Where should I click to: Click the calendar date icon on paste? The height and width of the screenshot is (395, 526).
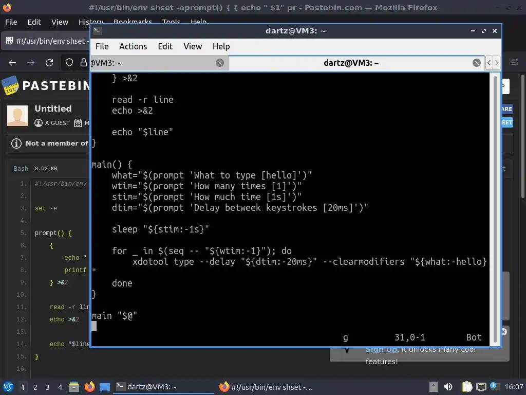point(78,123)
